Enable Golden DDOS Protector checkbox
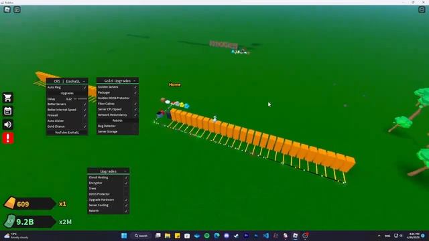Image resolution: width=429 pixels, height=241 pixels. tap(135, 98)
